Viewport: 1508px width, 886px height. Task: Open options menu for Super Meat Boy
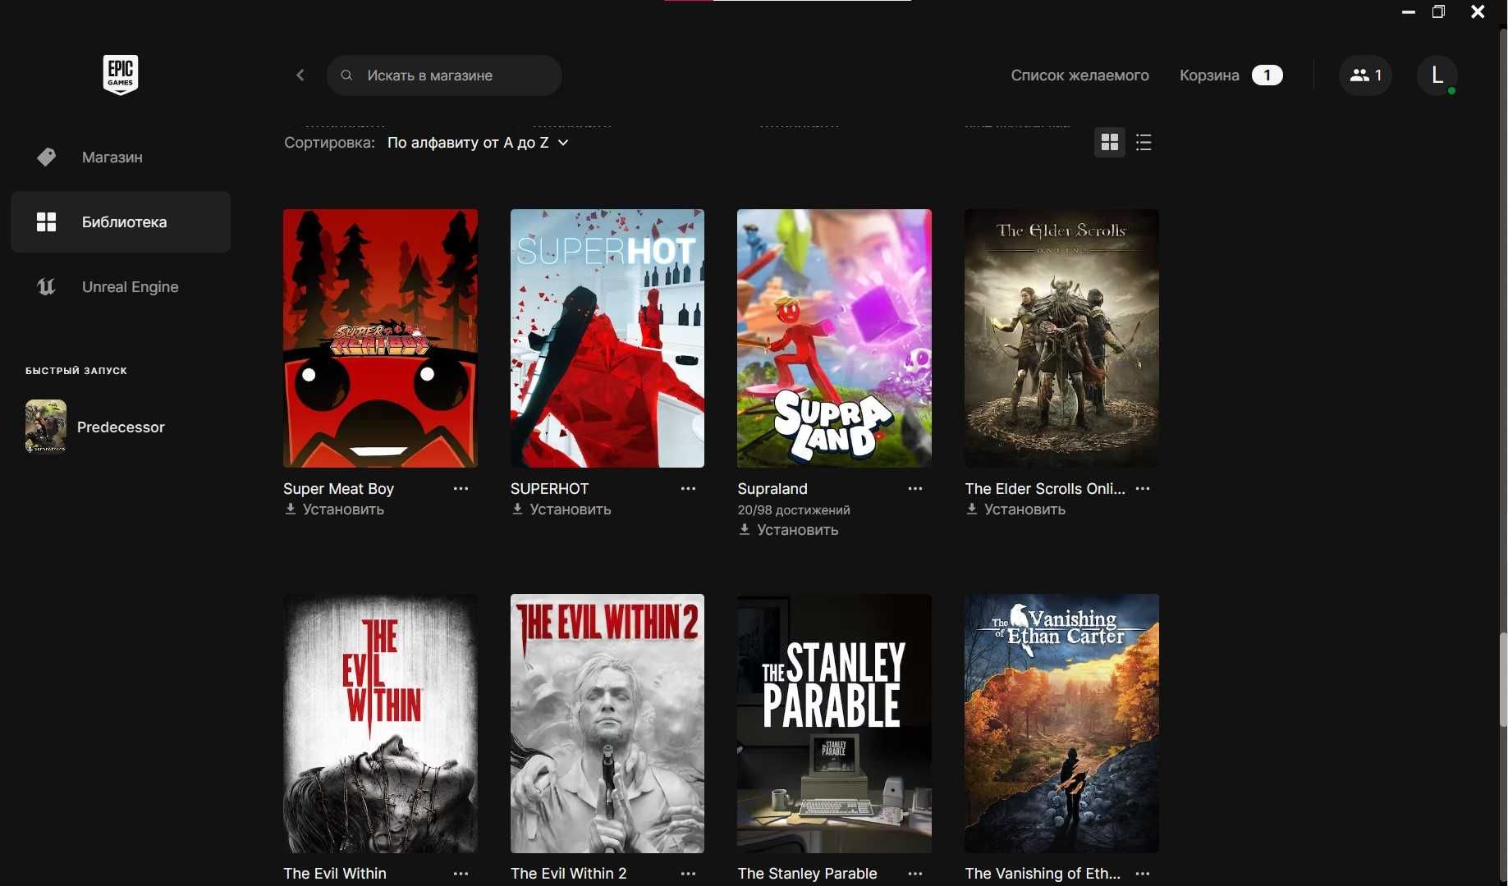pyautogui.click(x=461, y=489)
